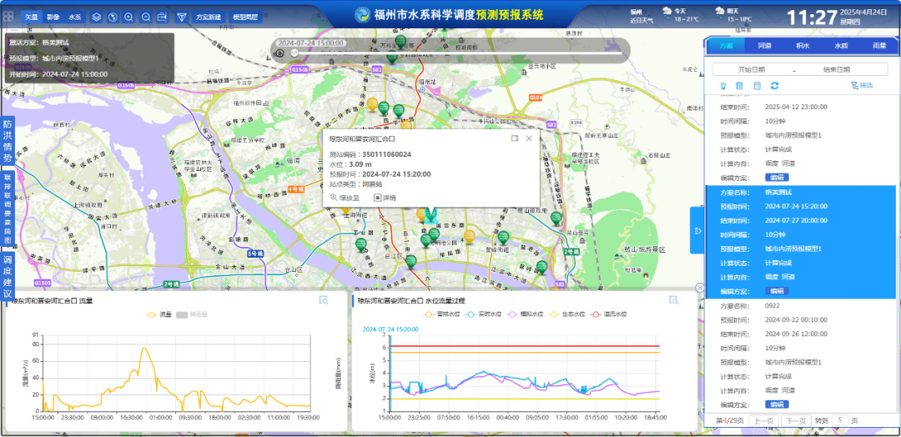The height and width of the screenshot is (437, 901).
Task: Click the zoom-out magnifier icon
Action: 146,18
